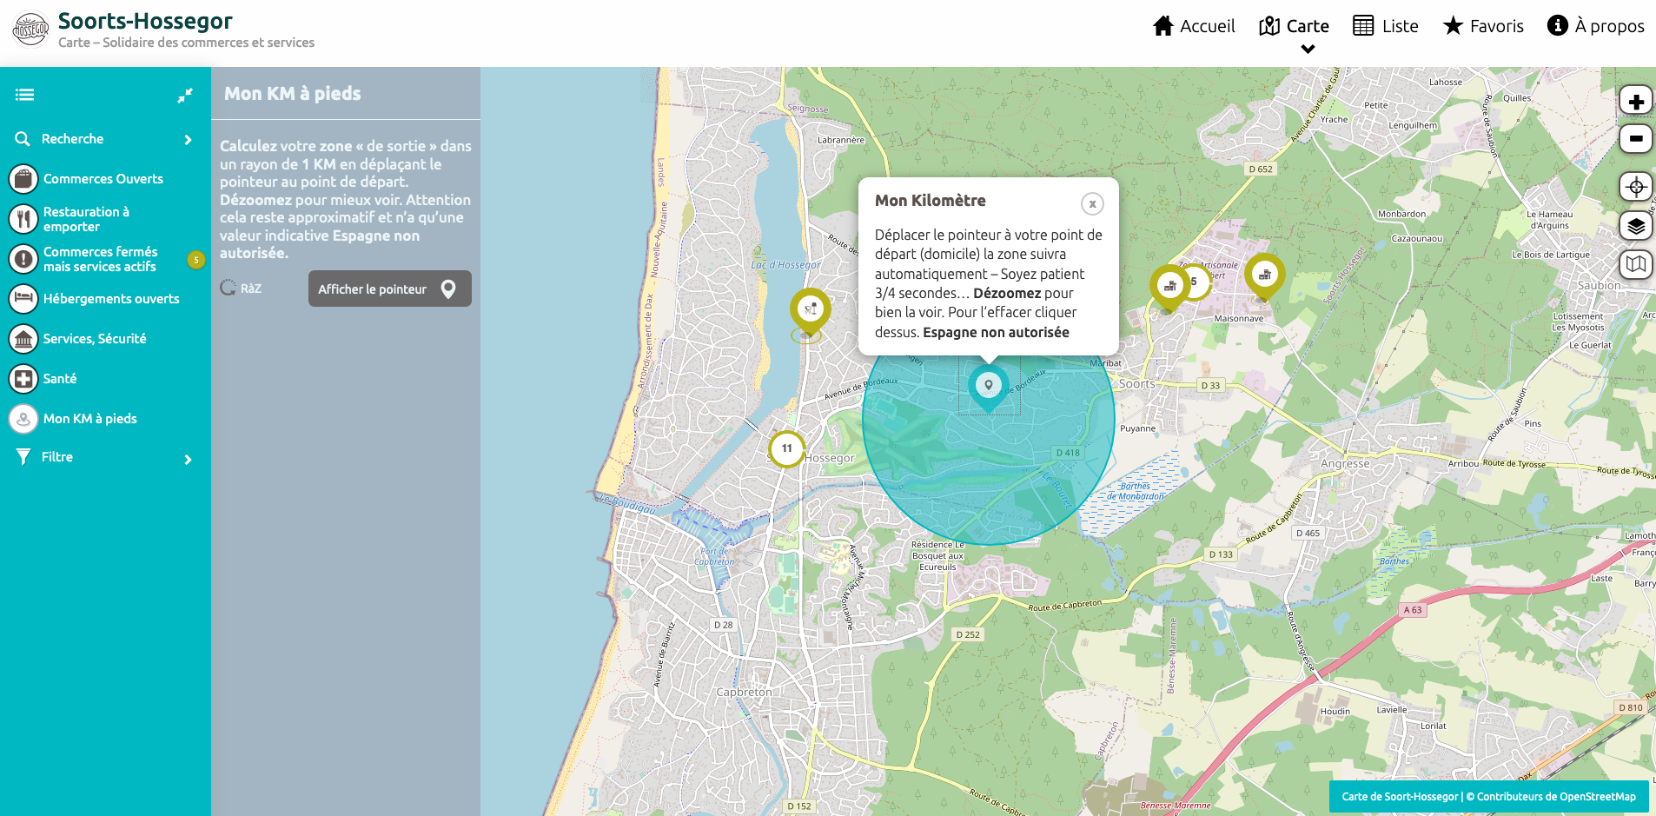Expand the Filtre section chevron
Viewport: 1656px width, 816px height.
click(x=188, y=460)
